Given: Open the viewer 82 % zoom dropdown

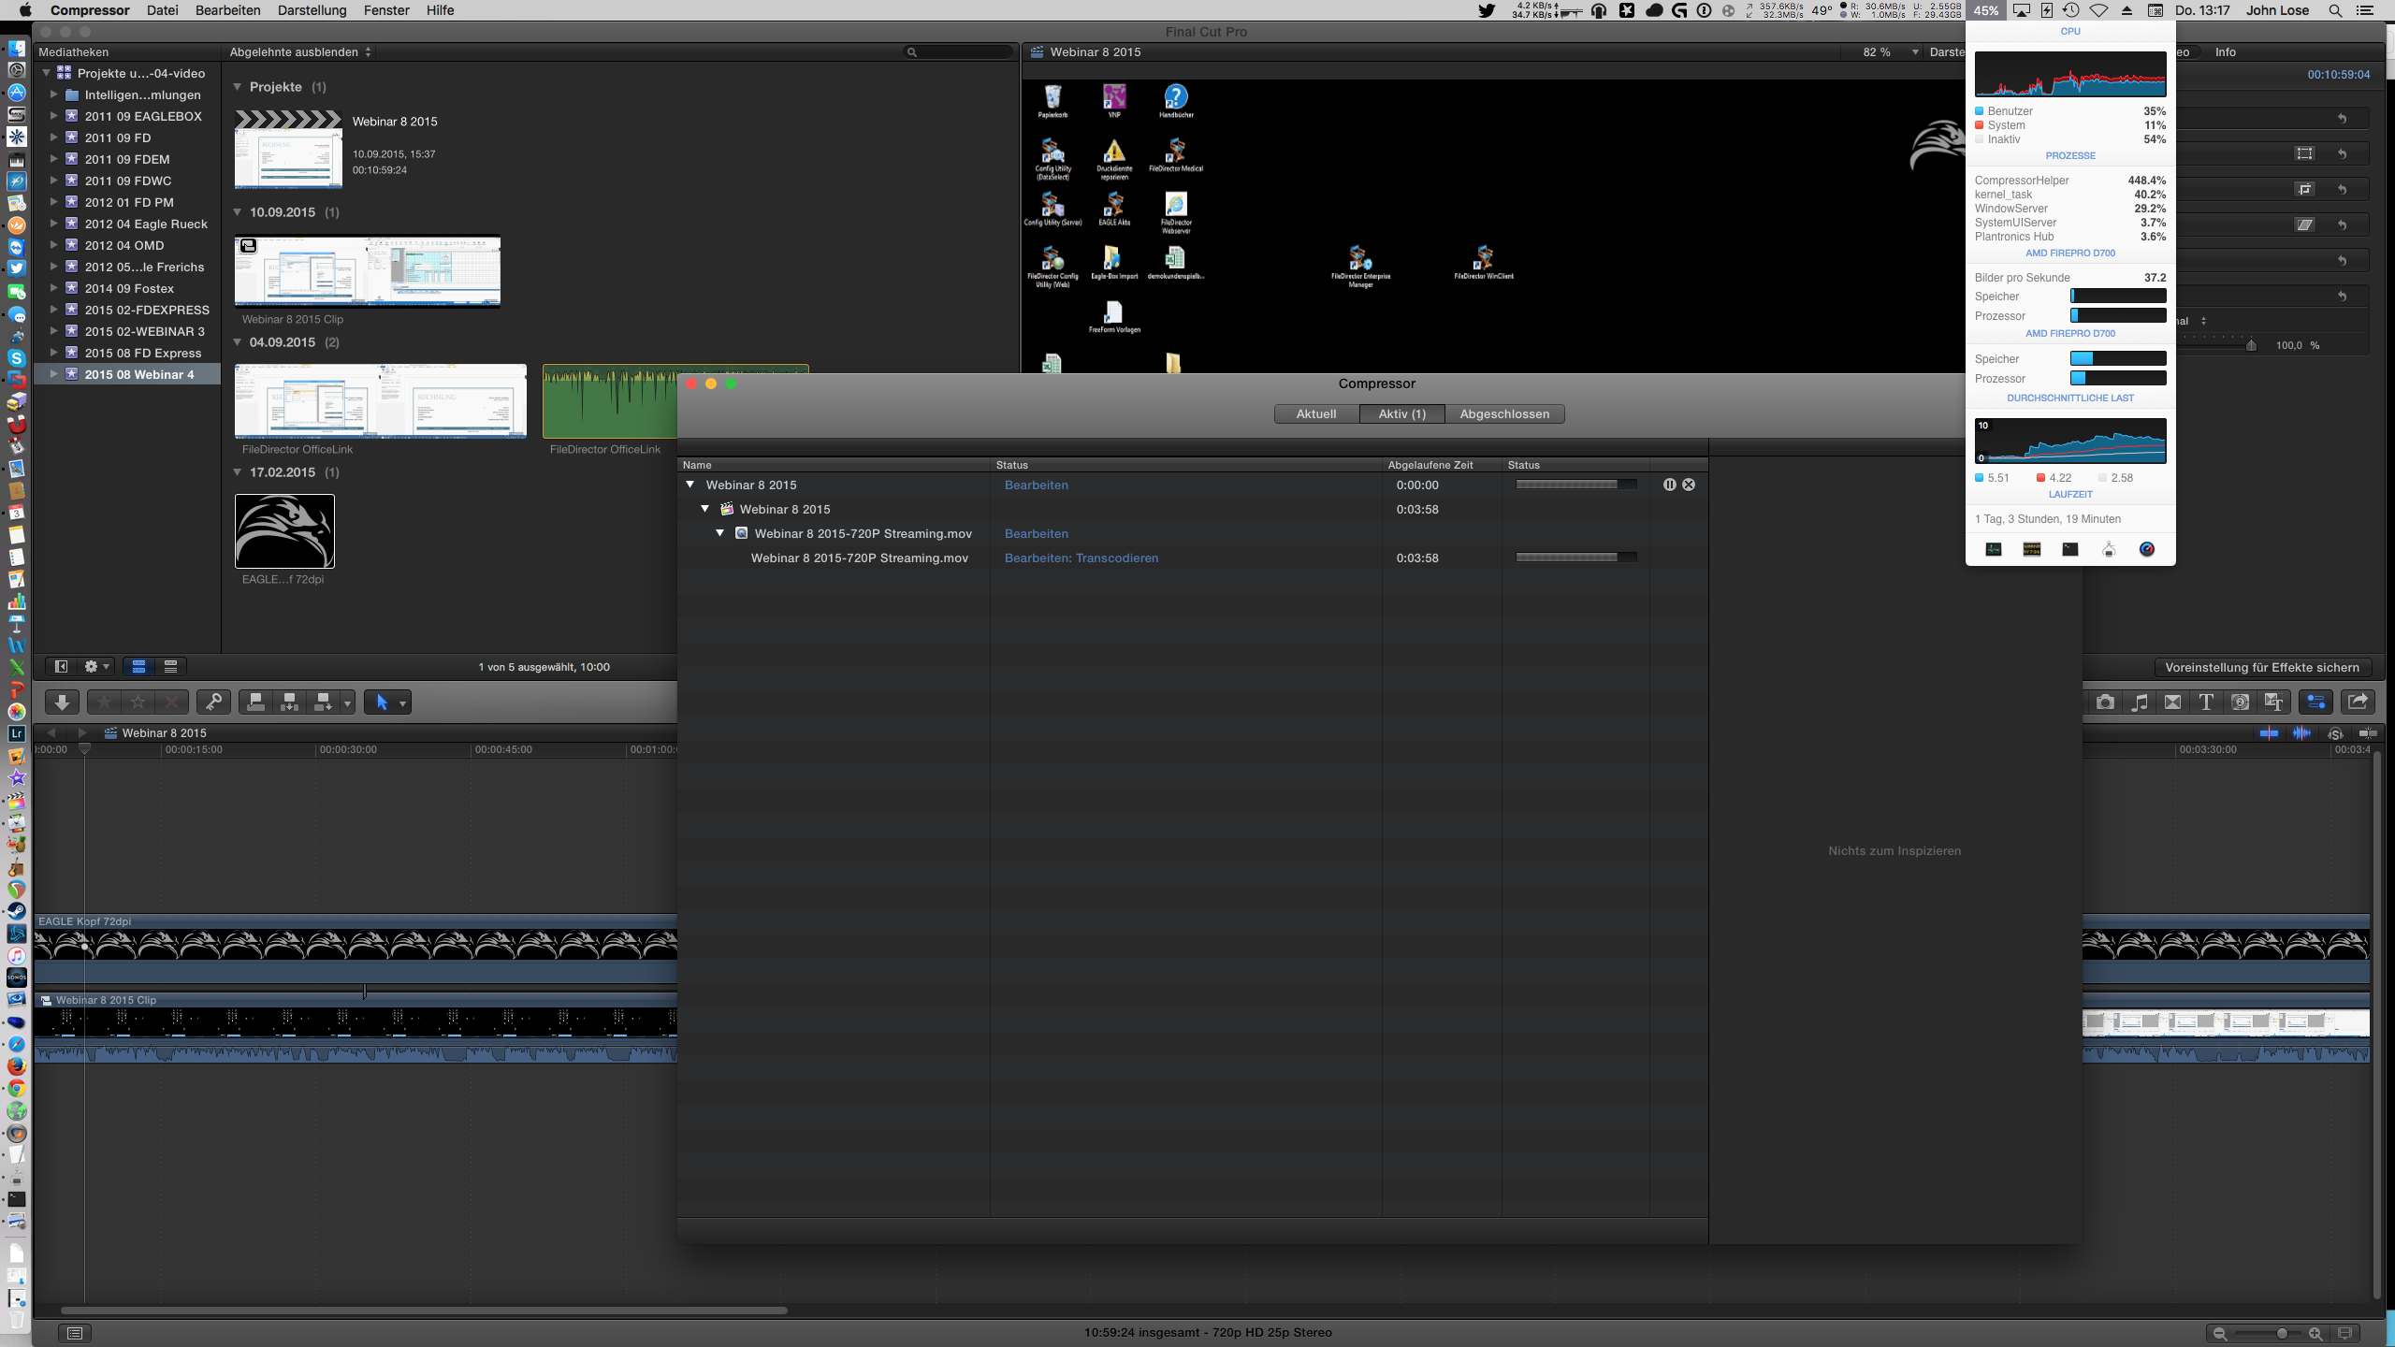Looking at the screenshot, I should pyautogui.click(x=1891, y=52).
